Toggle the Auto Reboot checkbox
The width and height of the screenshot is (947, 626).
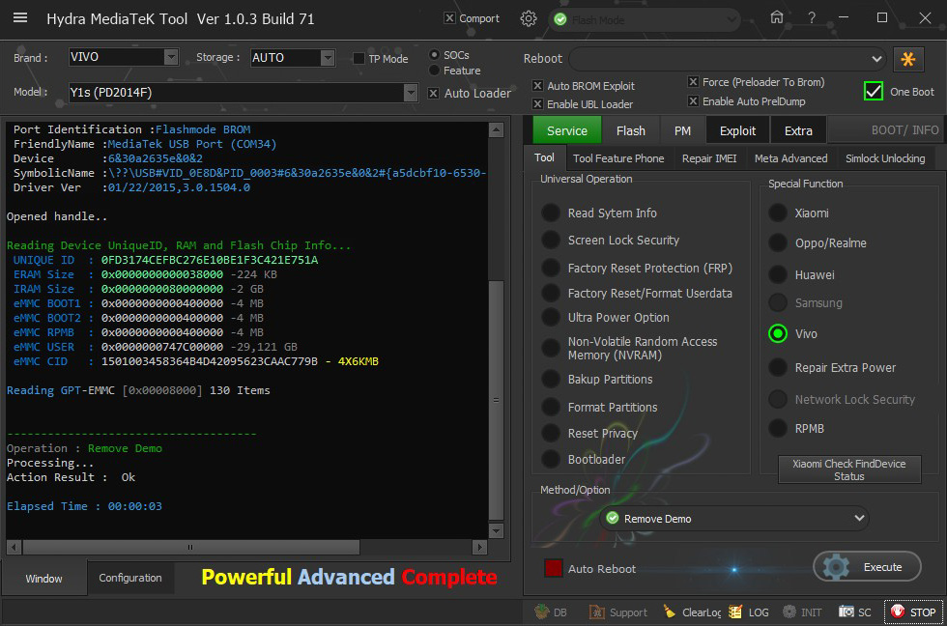coord(553,568)
